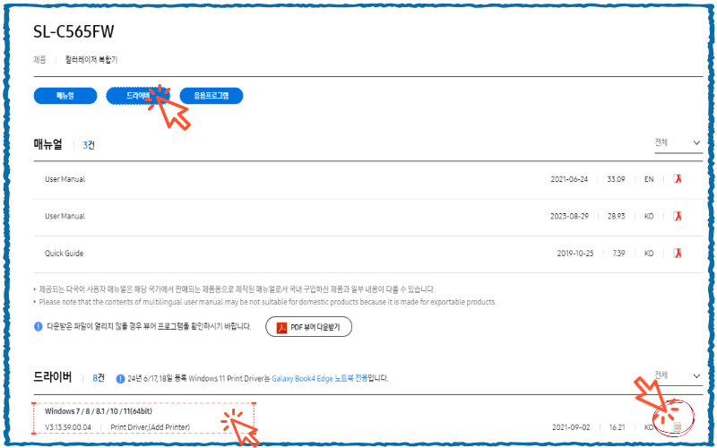This screenshot has height=448, width=717.
Task: Expand the 전체 dropdown in 매뉴얼 section
Action: coord(678,143)
